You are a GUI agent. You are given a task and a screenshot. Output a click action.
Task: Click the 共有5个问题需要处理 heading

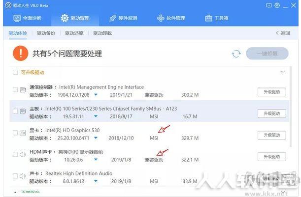[x=67, y=54]
